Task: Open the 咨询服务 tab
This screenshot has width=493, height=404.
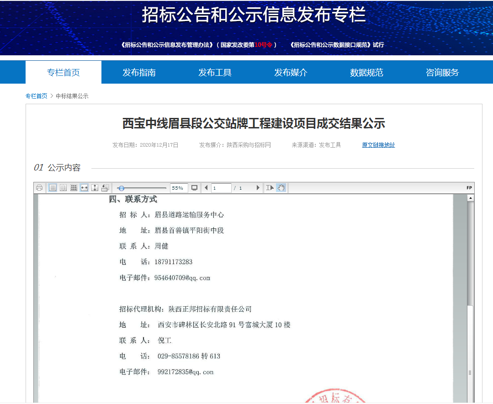Action: click(x=442, y=72)
